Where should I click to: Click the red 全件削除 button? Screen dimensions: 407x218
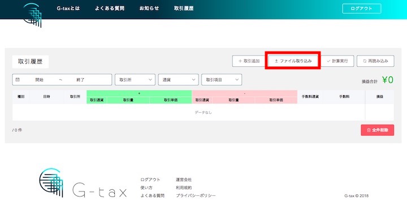click(x=378, y=130)
